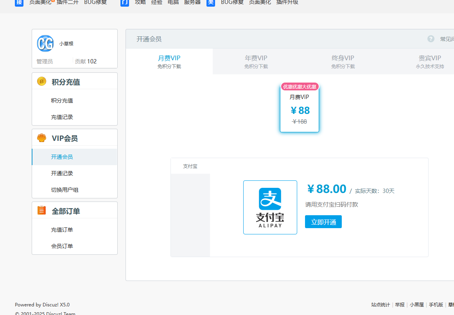Image resolution: width=454 pixels, height=315 pixels.
Task: Open 充值订单 in the sidebar
Action: pos(62,230)
